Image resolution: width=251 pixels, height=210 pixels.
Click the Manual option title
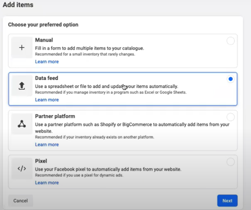click(44, 40)
